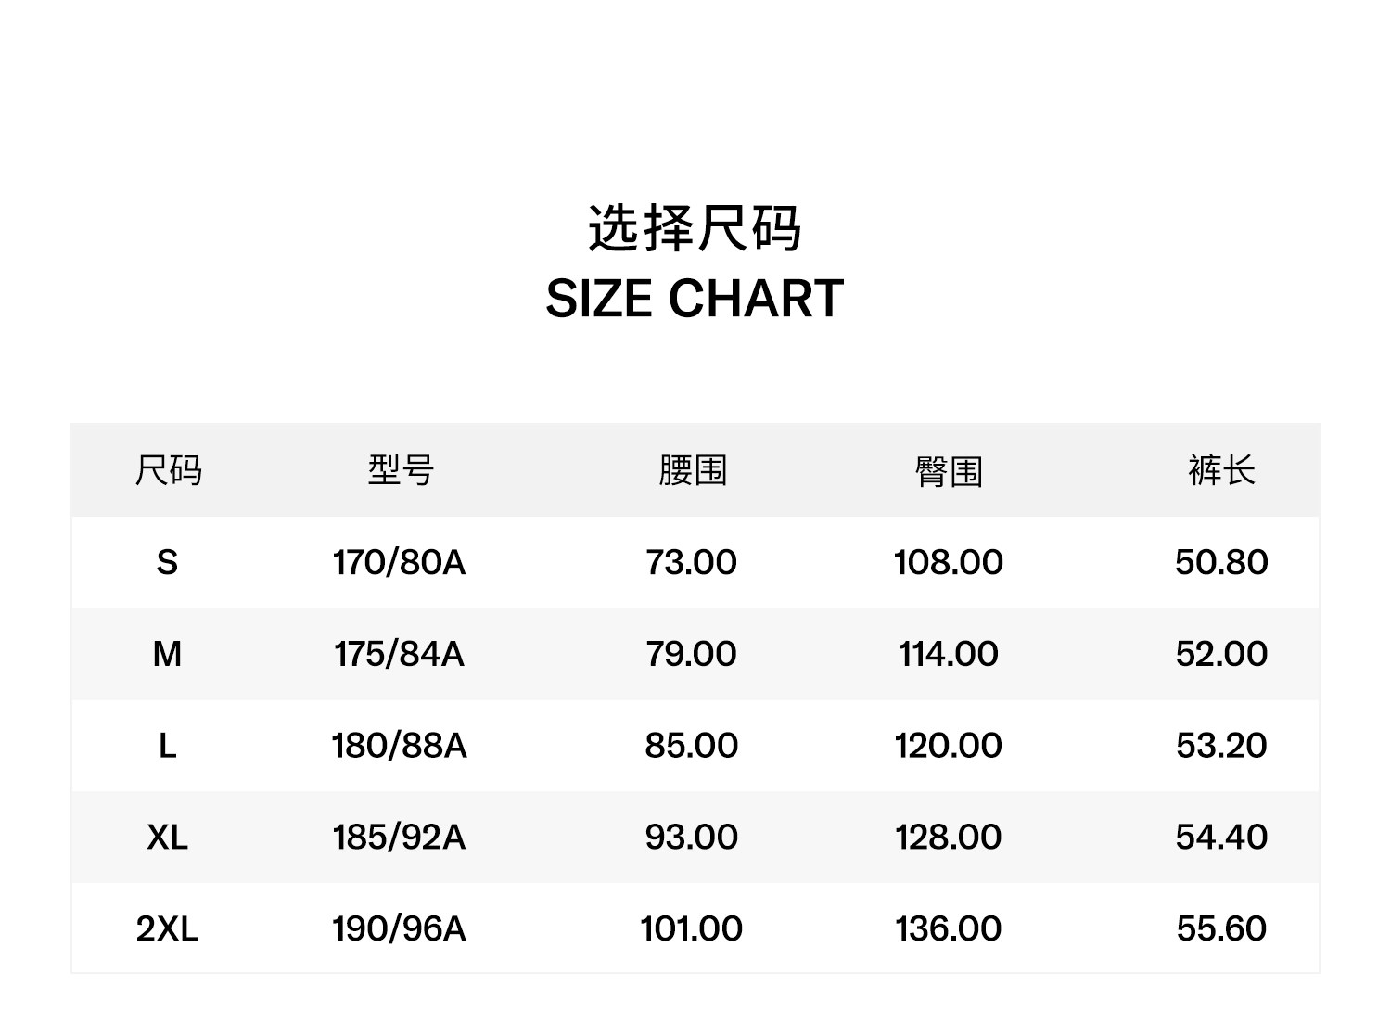Viewport: 1391px width, 1011px height.
Task: Click the 臀围 column header
Action: (x=949, y=471)
